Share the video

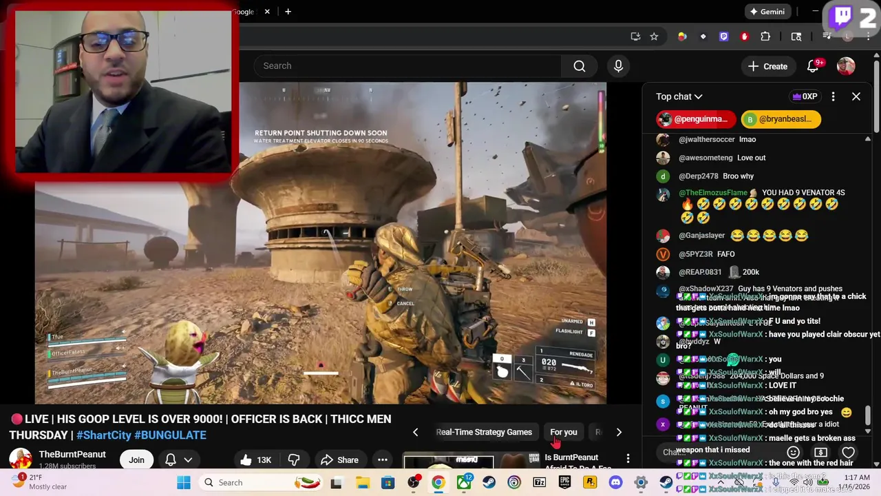[339, 460]
